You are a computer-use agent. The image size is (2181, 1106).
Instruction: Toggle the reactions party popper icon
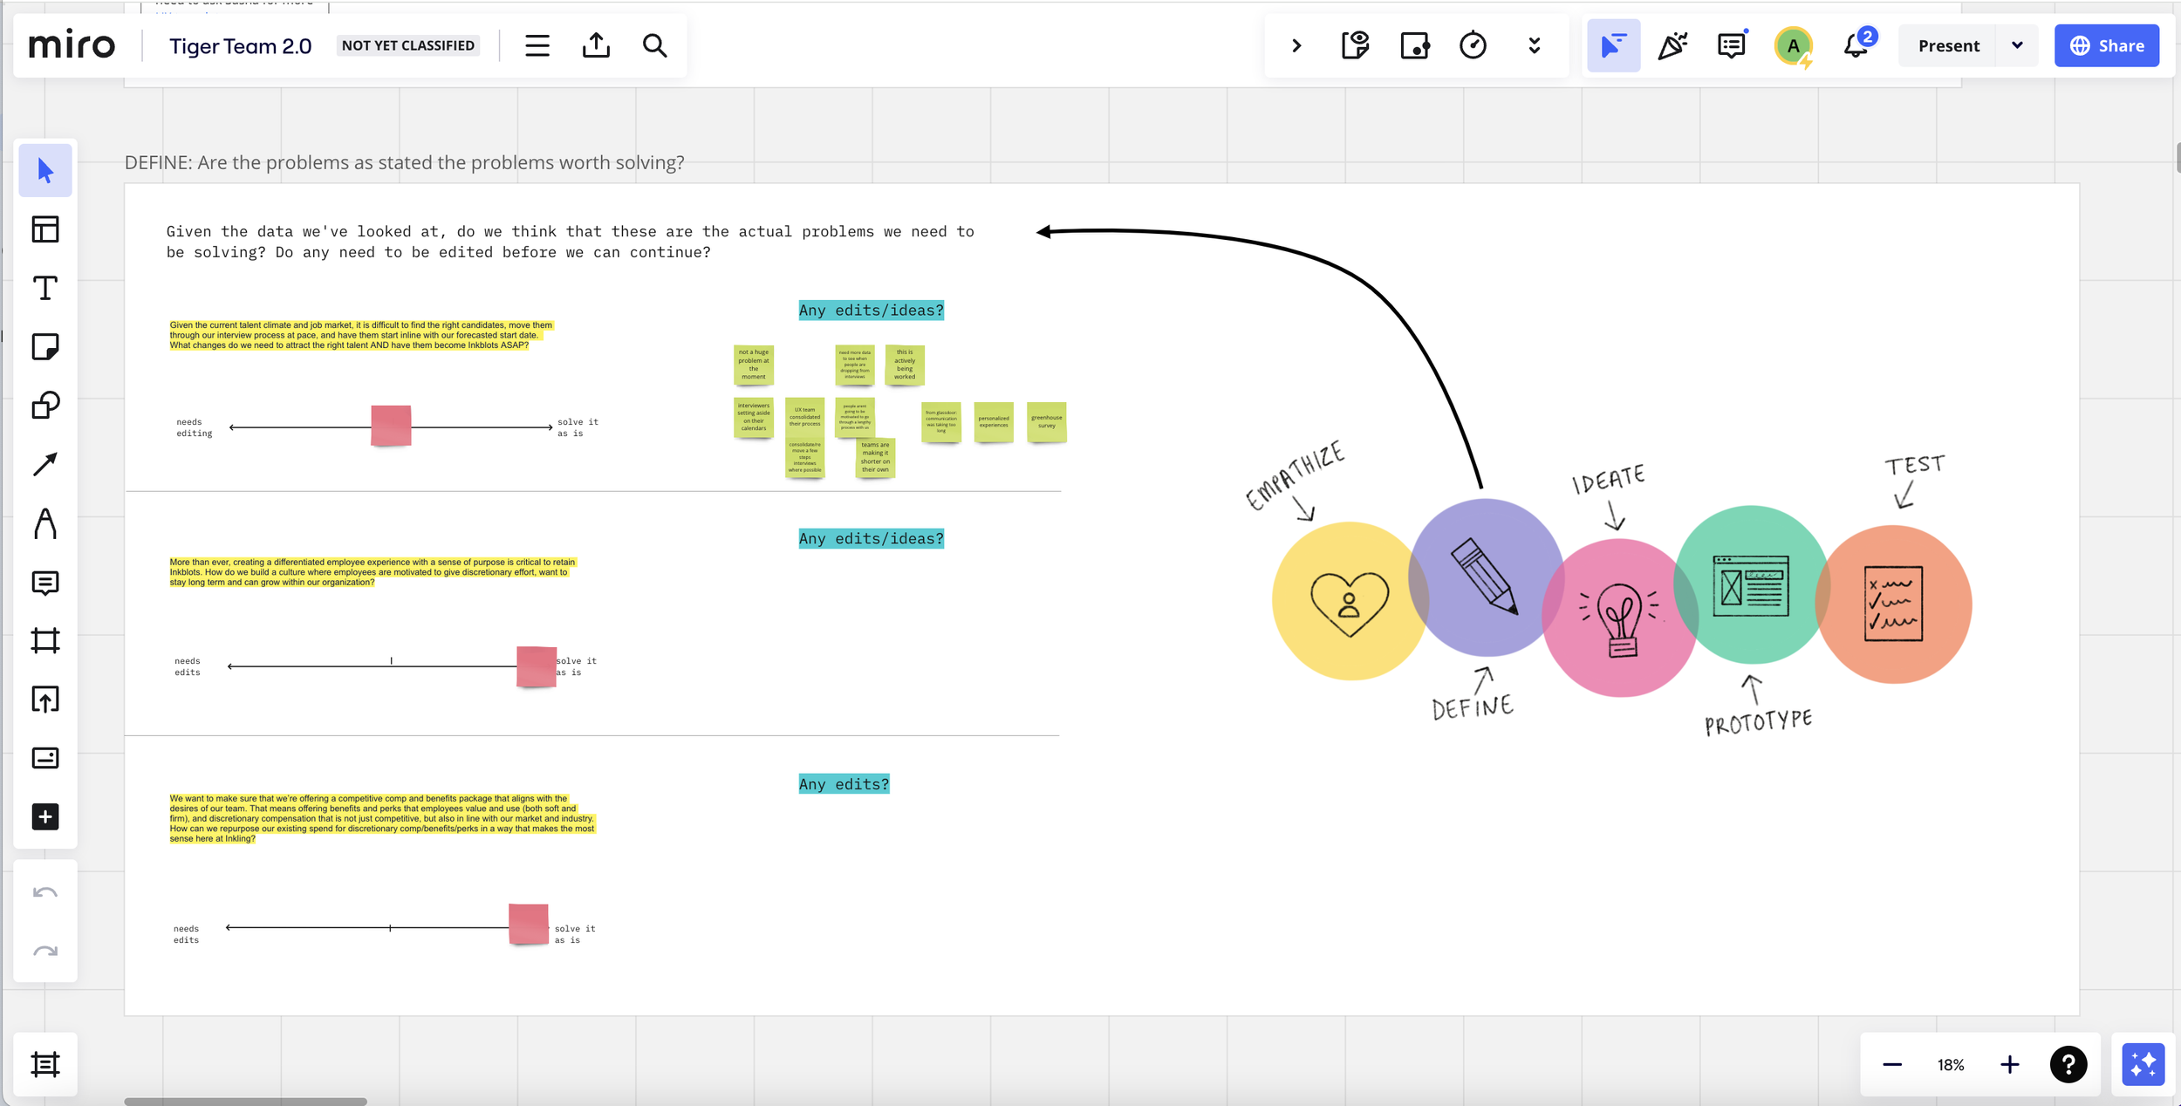[1672, 45]
